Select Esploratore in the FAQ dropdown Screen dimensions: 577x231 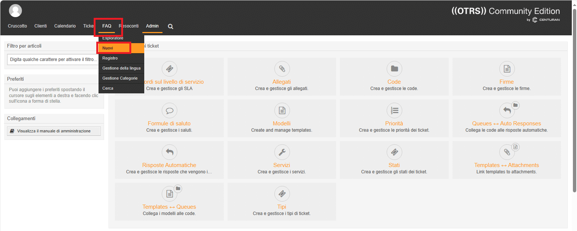click(x=121, y=38)
